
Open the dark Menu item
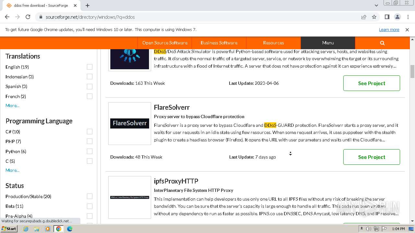pos(328,43)
